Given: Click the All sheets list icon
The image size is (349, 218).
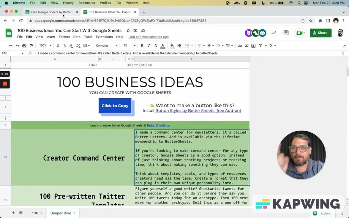Looking at the screenshot, I should point(21,213).
